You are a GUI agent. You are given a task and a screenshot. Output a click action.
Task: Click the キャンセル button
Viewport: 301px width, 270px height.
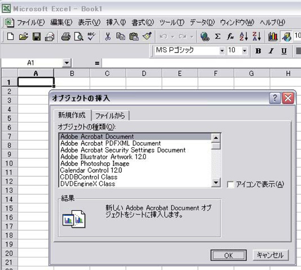[270, 255]
